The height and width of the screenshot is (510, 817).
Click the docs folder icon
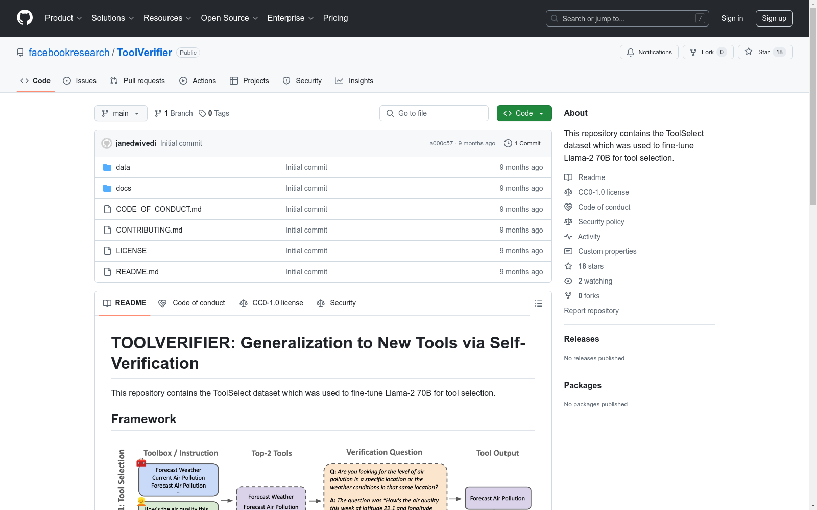107,188
